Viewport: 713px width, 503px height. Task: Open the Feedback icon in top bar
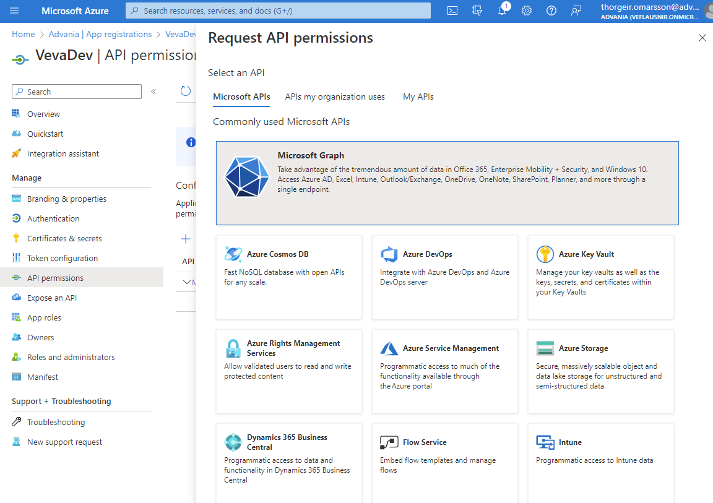click(x=576, y=11)
